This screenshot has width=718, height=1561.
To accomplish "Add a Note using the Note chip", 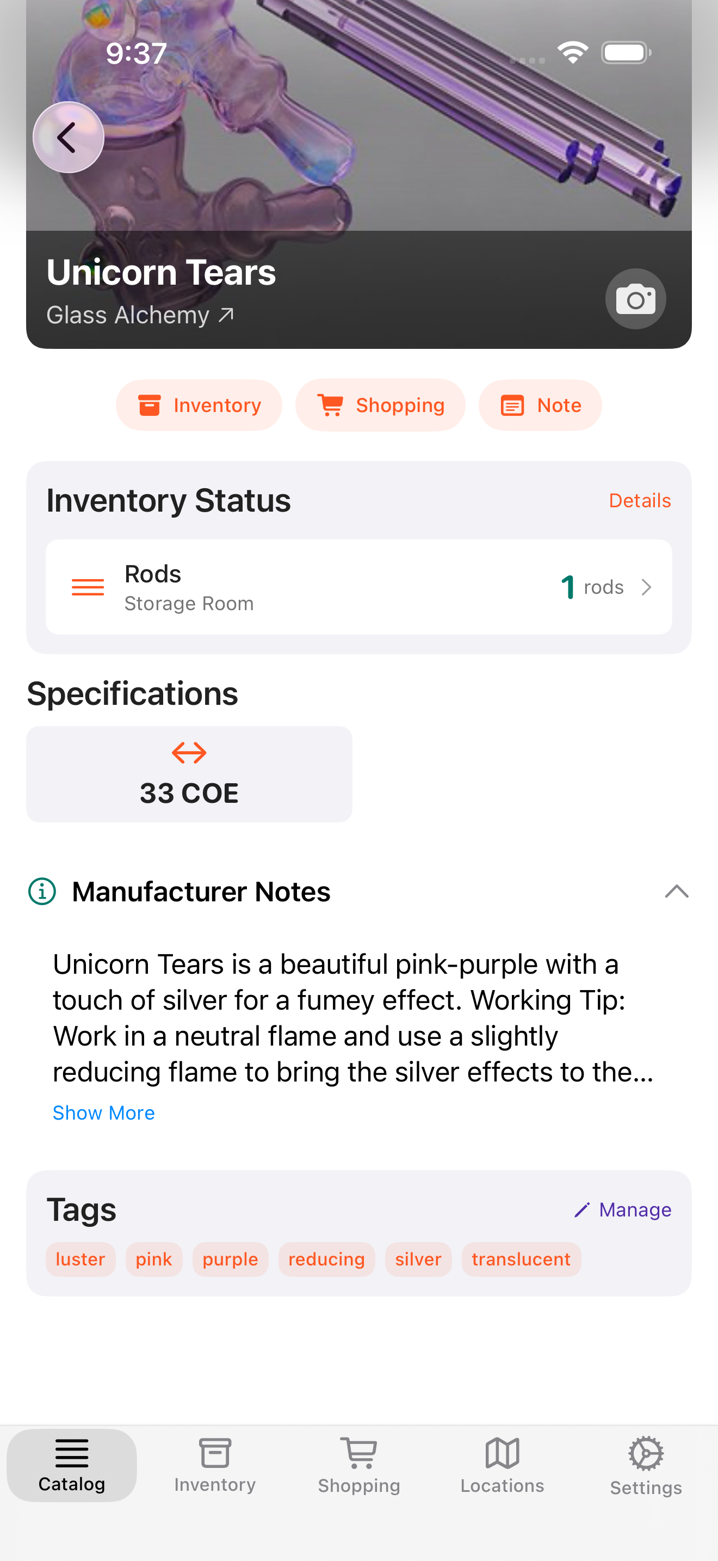I will tap(540, 405).
